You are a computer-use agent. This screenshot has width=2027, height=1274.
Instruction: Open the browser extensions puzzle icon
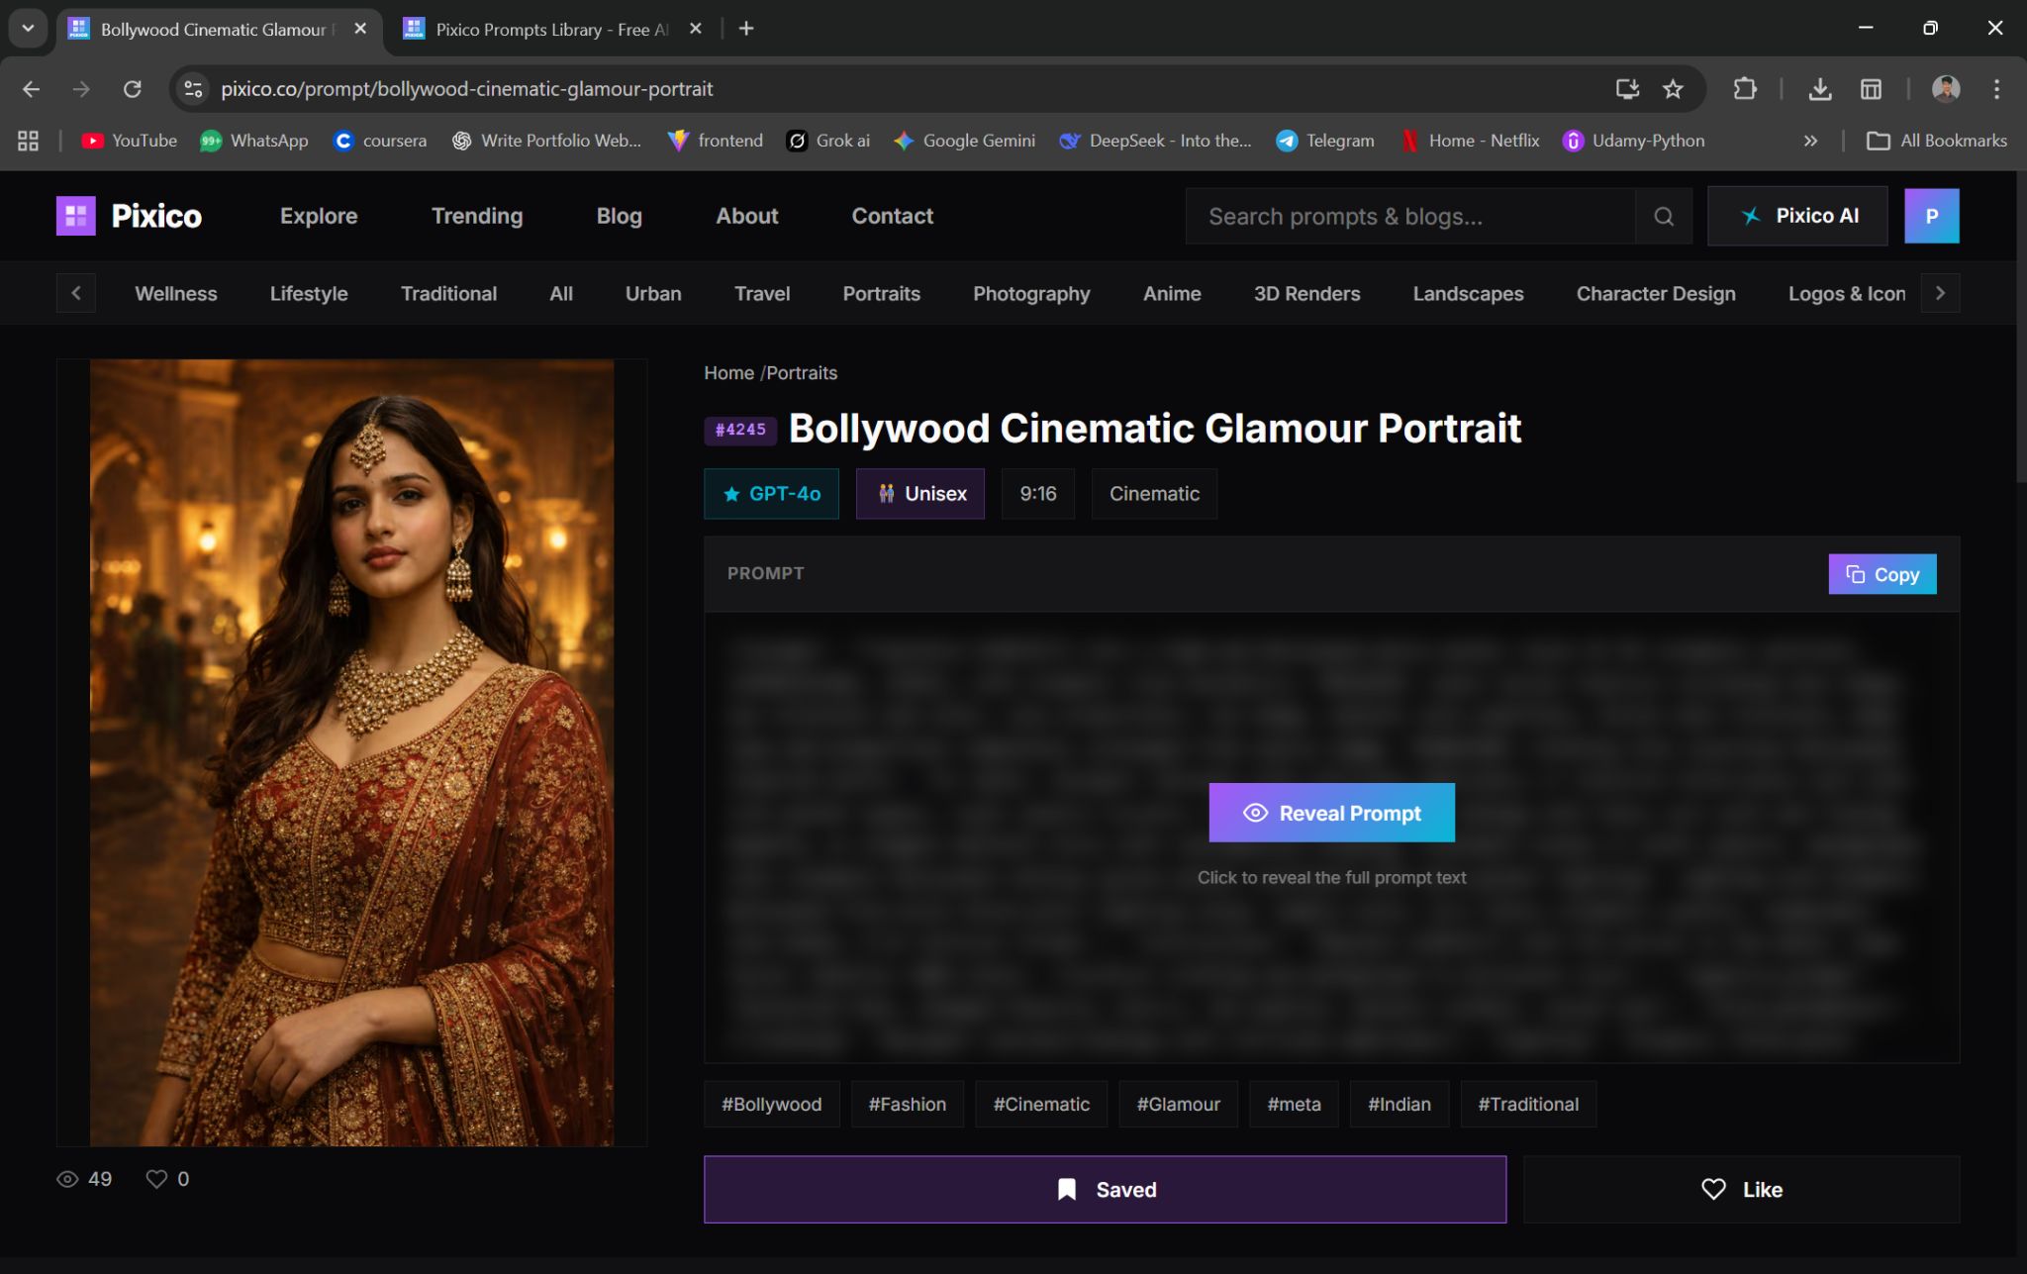(x=1745, y=89)
